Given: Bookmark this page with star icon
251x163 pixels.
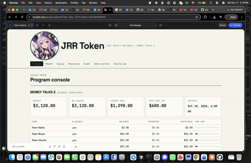Looking at the screenshot, I should [x=197, y=17].
